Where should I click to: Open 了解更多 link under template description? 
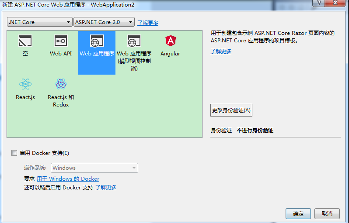click(221, 51)
